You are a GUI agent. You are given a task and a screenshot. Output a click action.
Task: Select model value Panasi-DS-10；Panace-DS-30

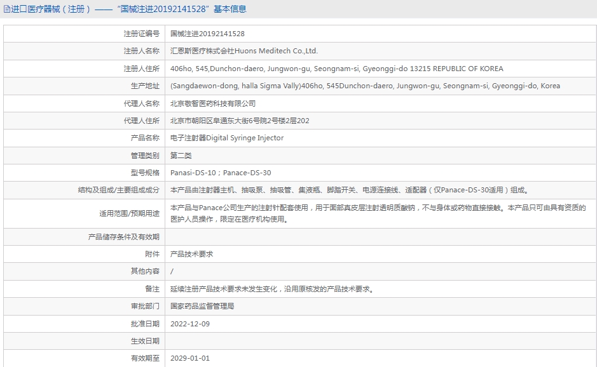(221, 173)
